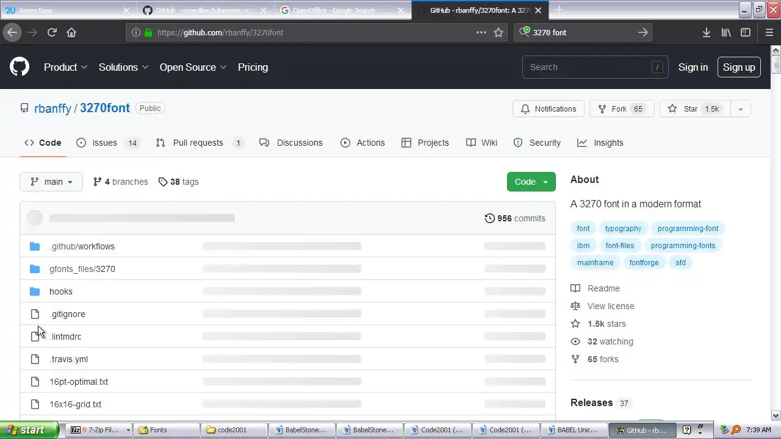
Task: Close the OpenOffice Google Search tab
Action: pos(401,10)
